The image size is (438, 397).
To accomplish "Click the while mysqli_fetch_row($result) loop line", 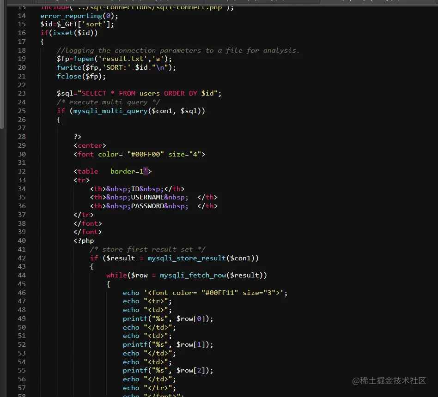I will 187,275.
